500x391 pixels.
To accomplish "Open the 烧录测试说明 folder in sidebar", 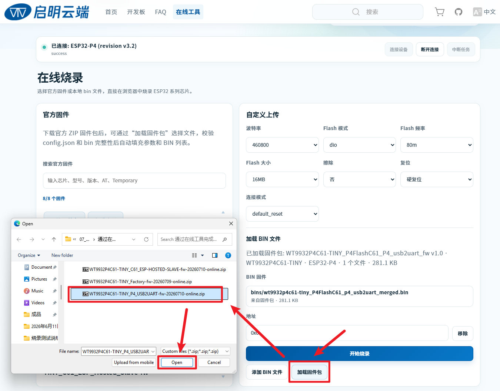I will (40, 338).
